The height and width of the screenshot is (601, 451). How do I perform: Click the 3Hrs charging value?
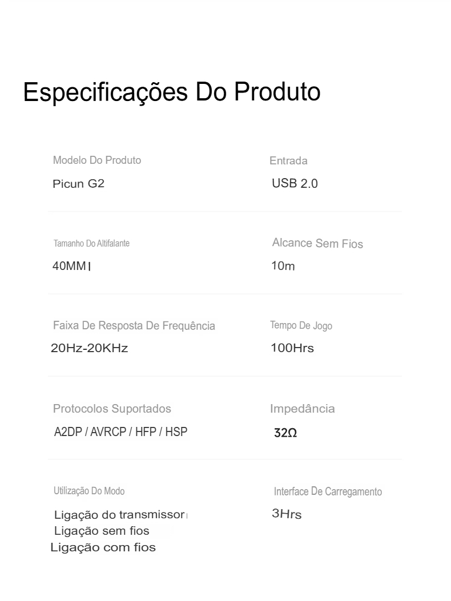coord(287,514)
